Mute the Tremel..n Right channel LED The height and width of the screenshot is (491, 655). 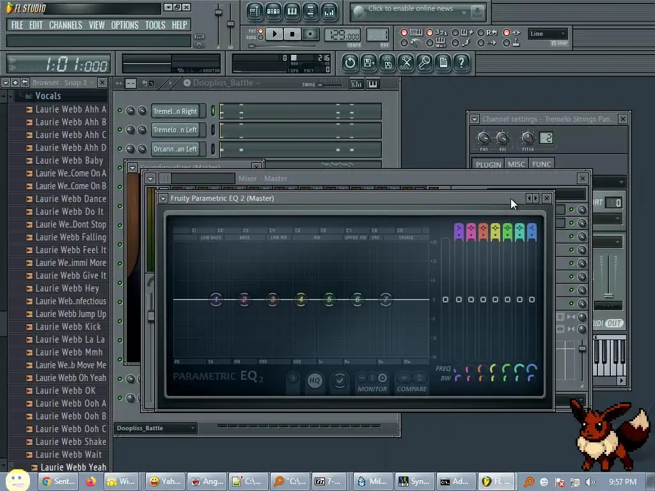click(x=120, y=111)
